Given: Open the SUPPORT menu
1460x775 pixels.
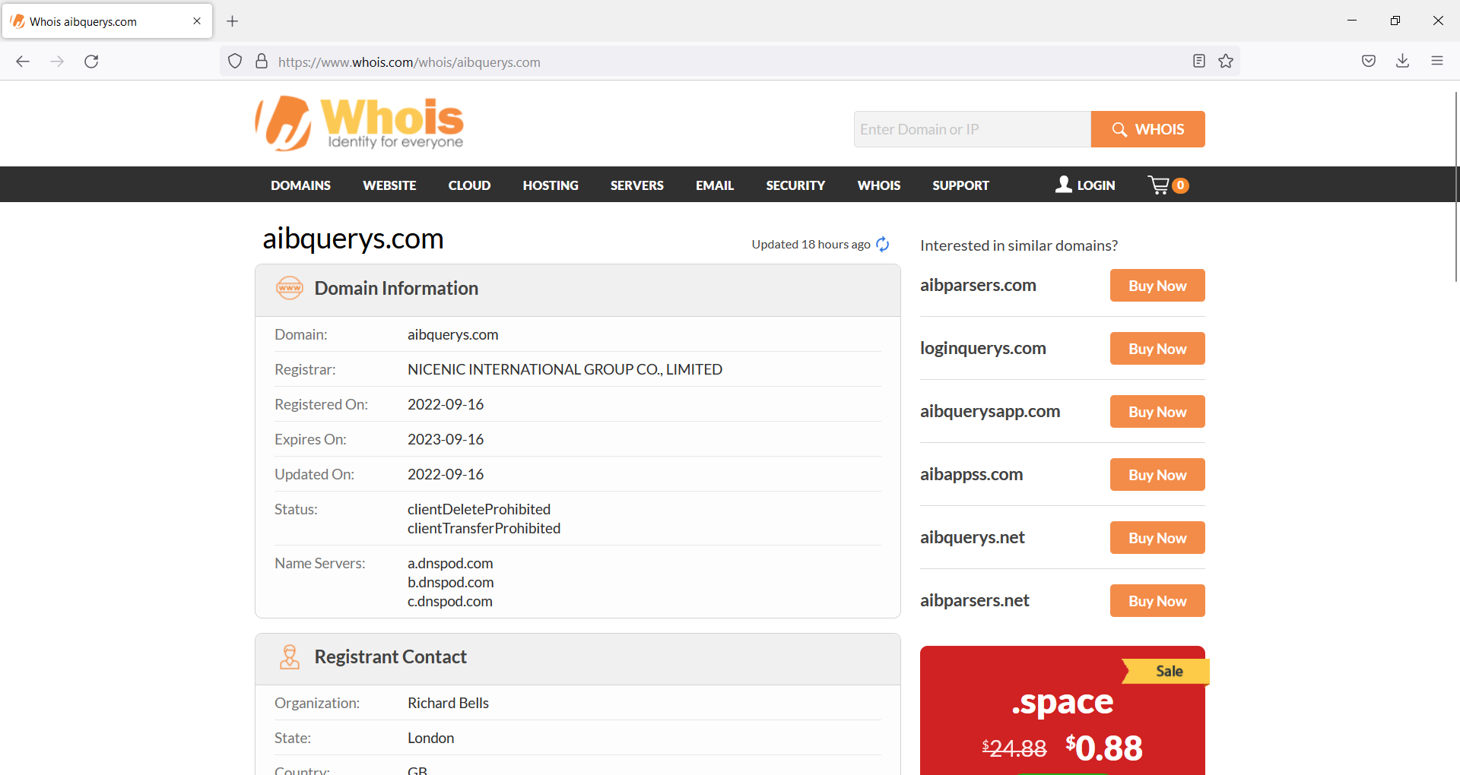Looking at the screenshot, I should (960, 185).
